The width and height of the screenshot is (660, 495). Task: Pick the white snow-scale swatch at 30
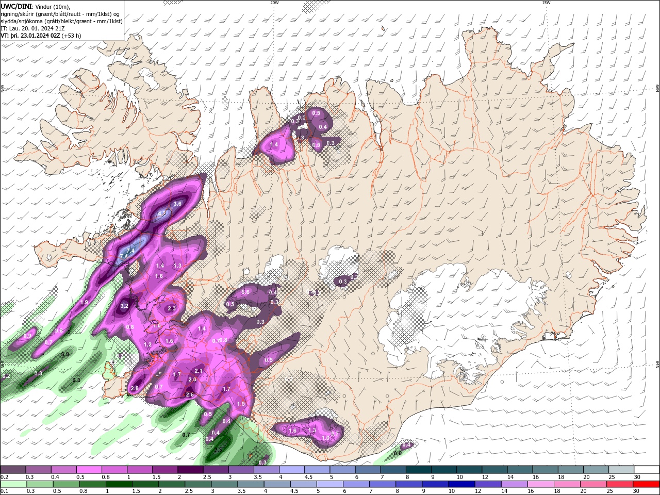pos(647,470)
